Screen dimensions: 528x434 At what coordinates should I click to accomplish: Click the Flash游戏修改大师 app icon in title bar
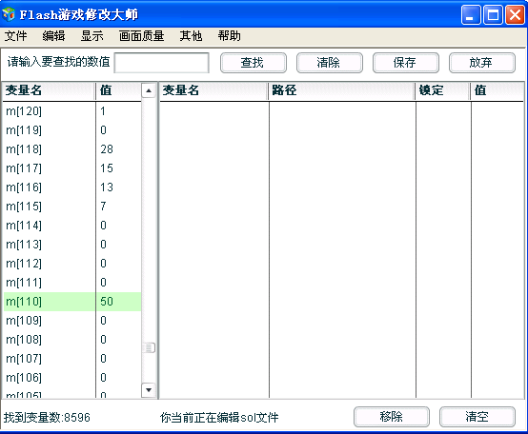coord(9,14)
